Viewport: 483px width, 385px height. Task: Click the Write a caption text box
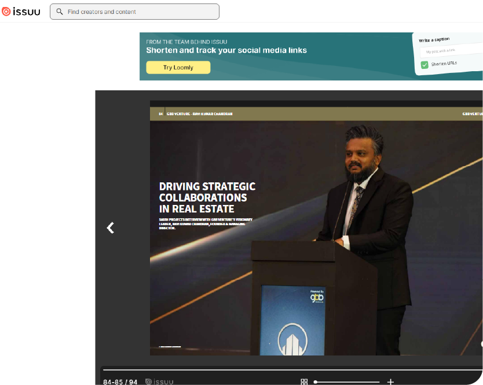[x=449, y=52]
